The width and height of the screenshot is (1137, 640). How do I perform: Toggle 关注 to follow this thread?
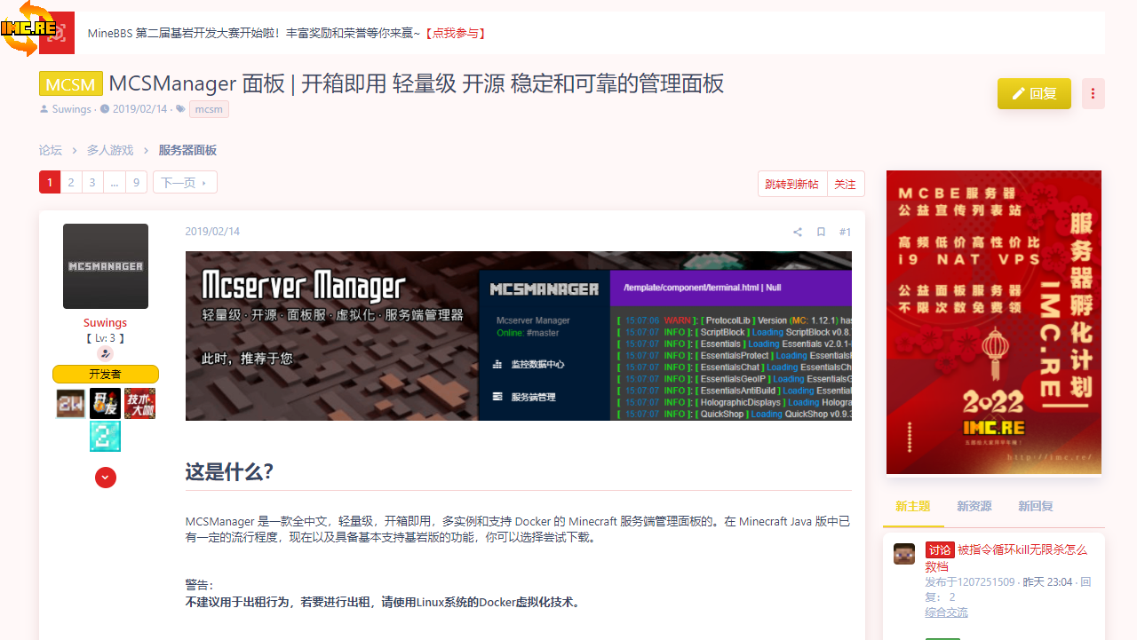click(x=845, y=184)
